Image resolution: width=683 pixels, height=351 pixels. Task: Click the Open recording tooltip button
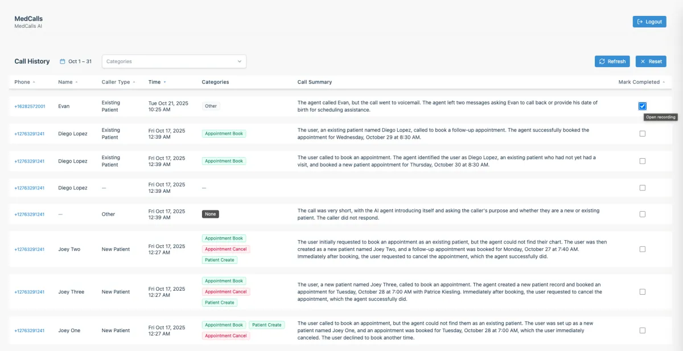click(x=660, y=117)
